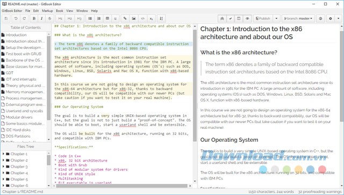344x195 pixels.
Task: Apply bold formatting
Action: [x=34, y=18]
